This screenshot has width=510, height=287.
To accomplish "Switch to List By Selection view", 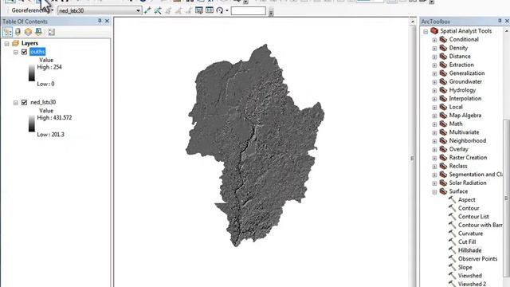I will click(x=38, y=32).
